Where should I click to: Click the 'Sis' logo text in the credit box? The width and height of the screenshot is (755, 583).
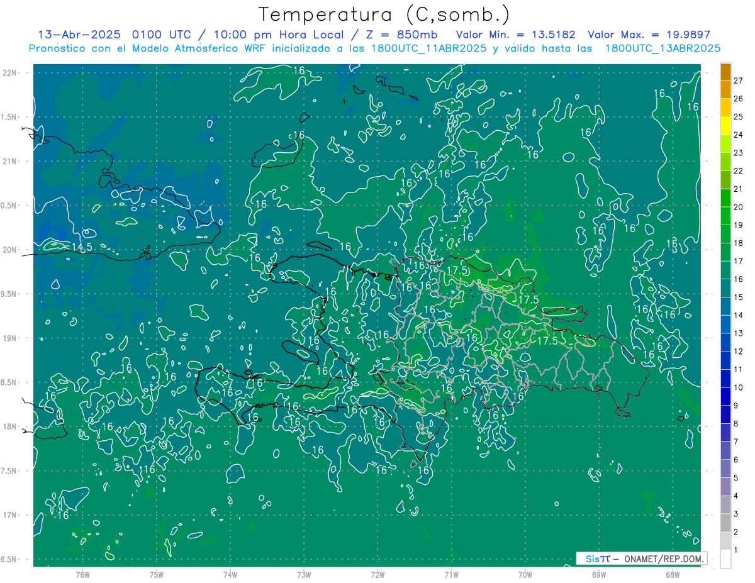[x=591, y=558]
